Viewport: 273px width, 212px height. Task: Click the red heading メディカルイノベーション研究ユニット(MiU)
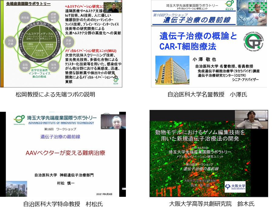pyautogui.click(x=91, y=51)
